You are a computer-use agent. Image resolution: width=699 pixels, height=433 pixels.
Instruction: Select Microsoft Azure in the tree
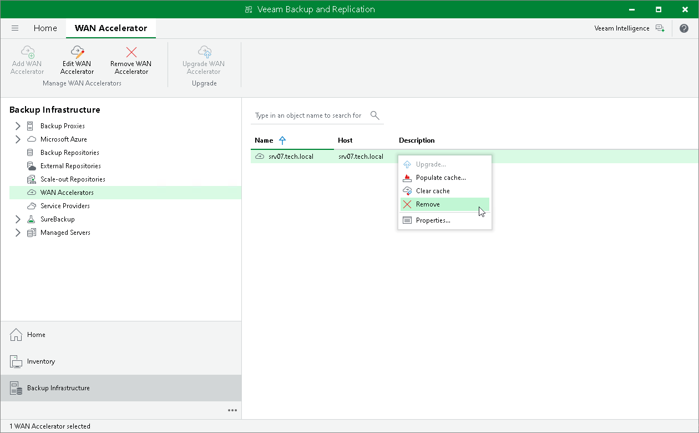tap(64, 139)
